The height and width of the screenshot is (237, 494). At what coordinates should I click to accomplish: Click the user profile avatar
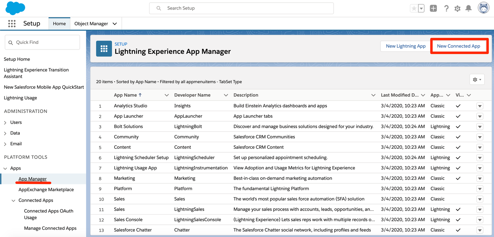coord(483,8)
